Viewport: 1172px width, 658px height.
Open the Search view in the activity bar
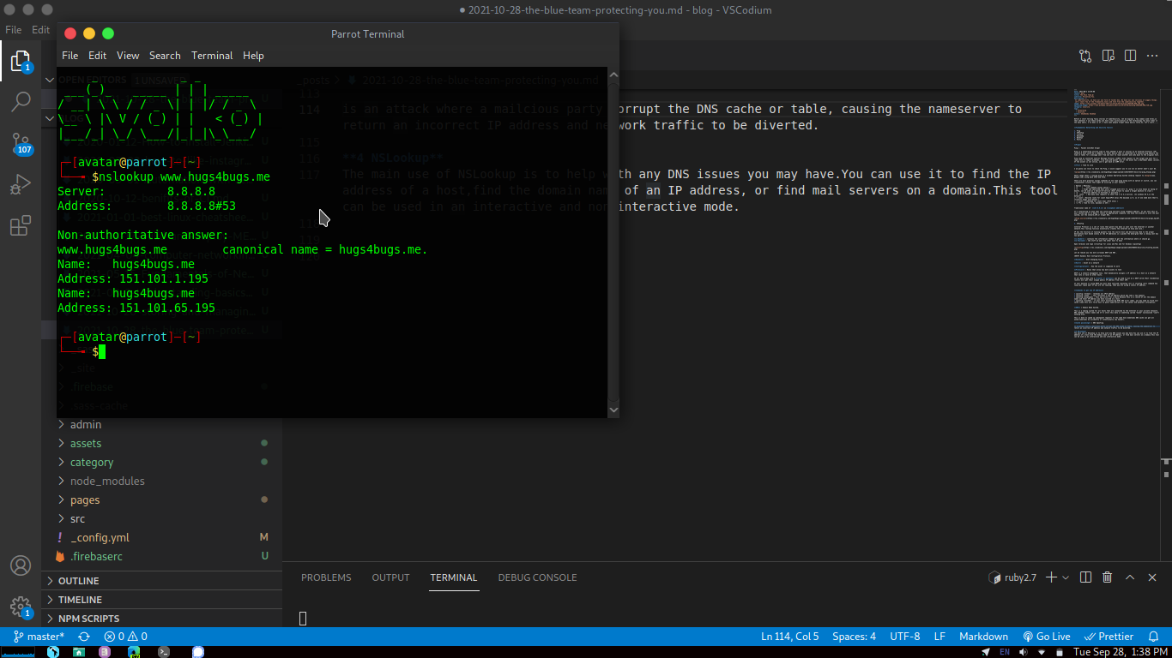click(x=21, y=103)
